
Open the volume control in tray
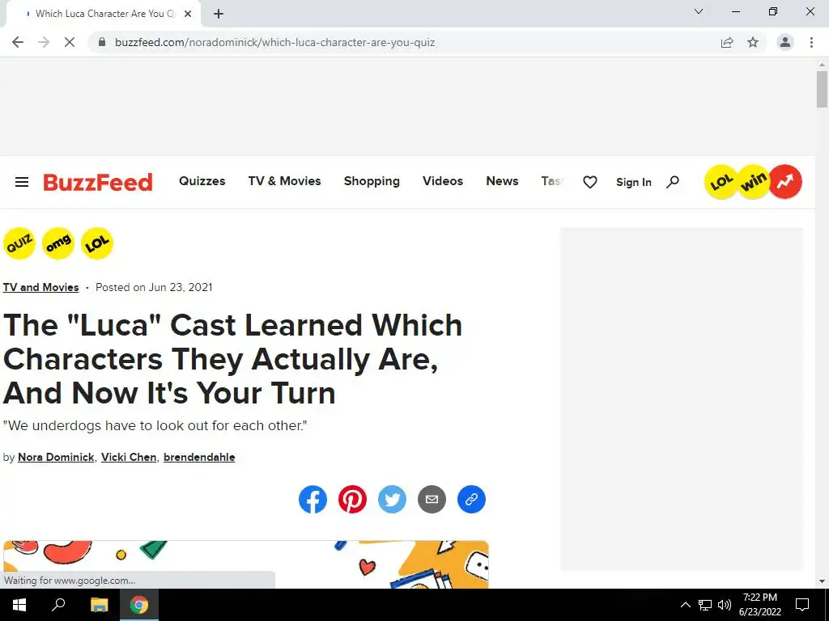(725, 605)
